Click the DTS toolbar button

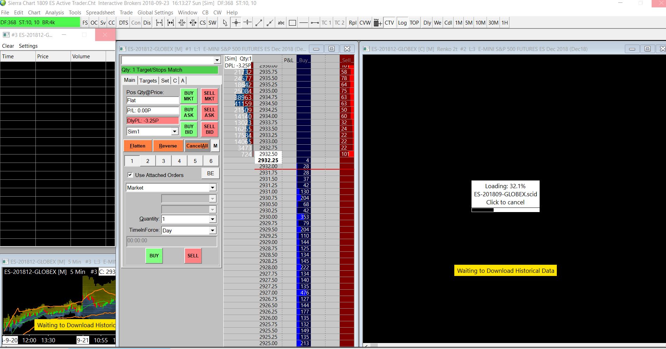[x=124, y=23]
